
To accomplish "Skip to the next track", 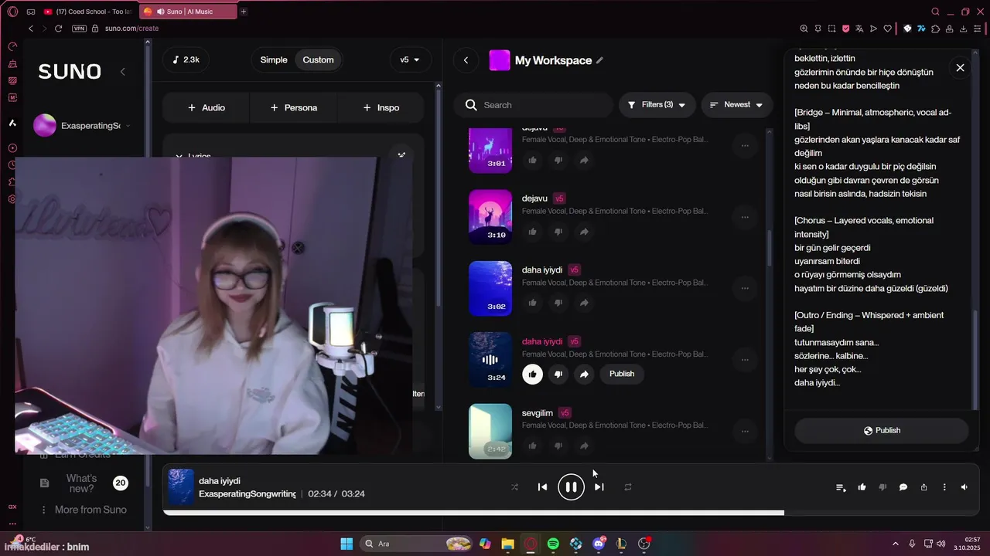I will click(x=599, y=487).
